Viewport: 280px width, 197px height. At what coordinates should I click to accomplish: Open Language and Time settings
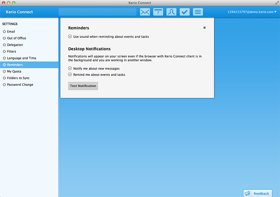(x=22, y=58)
